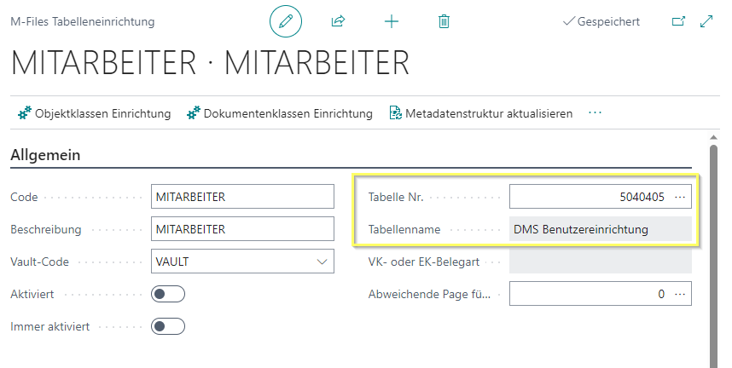Click the share icon
Screen dimensions: 732x368
[x=338, y=21]
